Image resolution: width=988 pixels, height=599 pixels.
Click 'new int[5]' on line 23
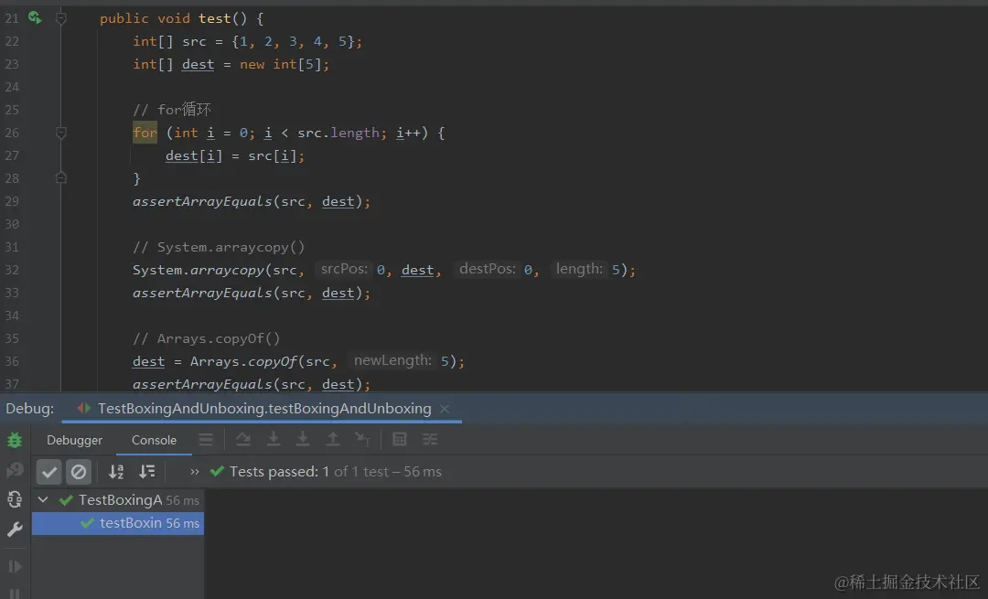pos(281,64)
